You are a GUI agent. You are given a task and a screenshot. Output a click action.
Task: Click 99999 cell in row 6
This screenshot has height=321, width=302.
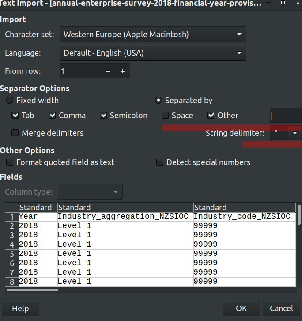pos(245,263)
